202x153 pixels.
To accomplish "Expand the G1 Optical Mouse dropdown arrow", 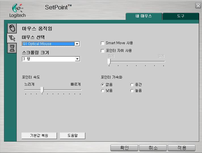I will [x=77, y=44].
